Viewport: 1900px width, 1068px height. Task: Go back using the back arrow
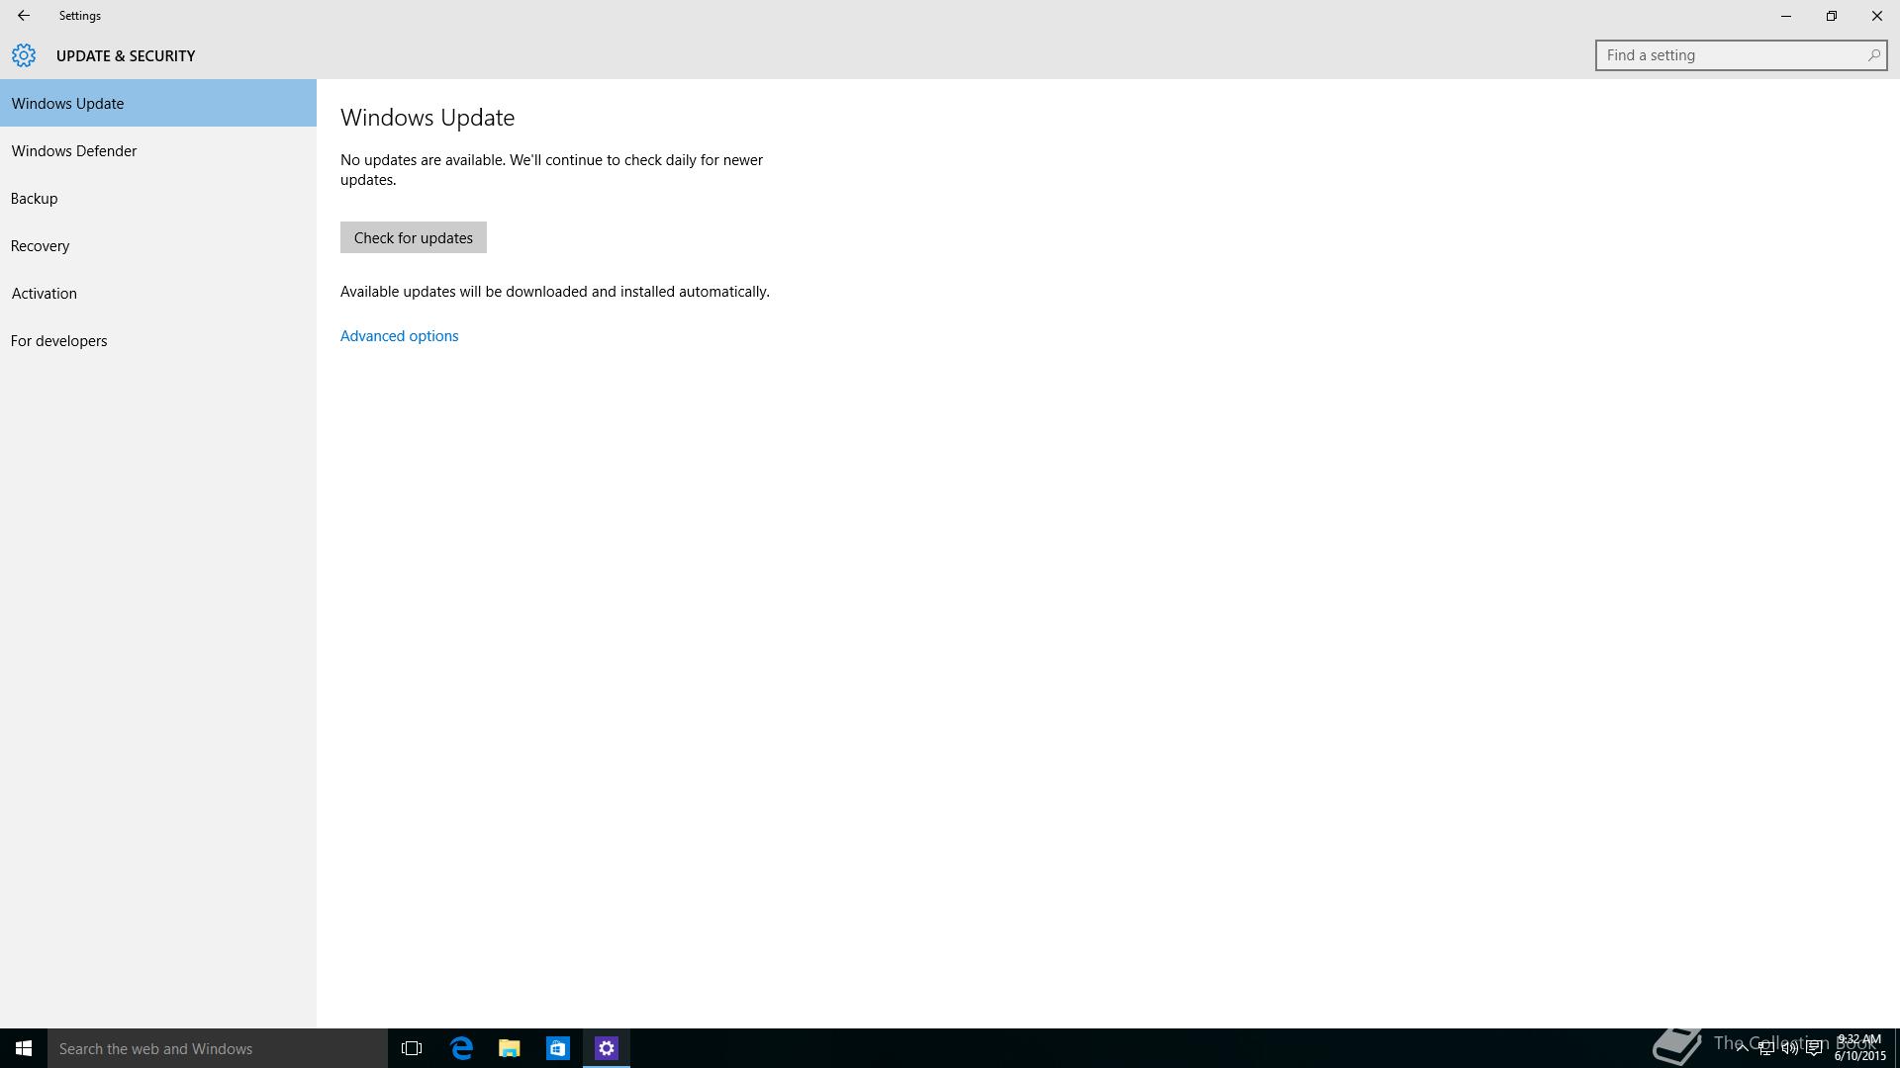click(x=23, y=16)
